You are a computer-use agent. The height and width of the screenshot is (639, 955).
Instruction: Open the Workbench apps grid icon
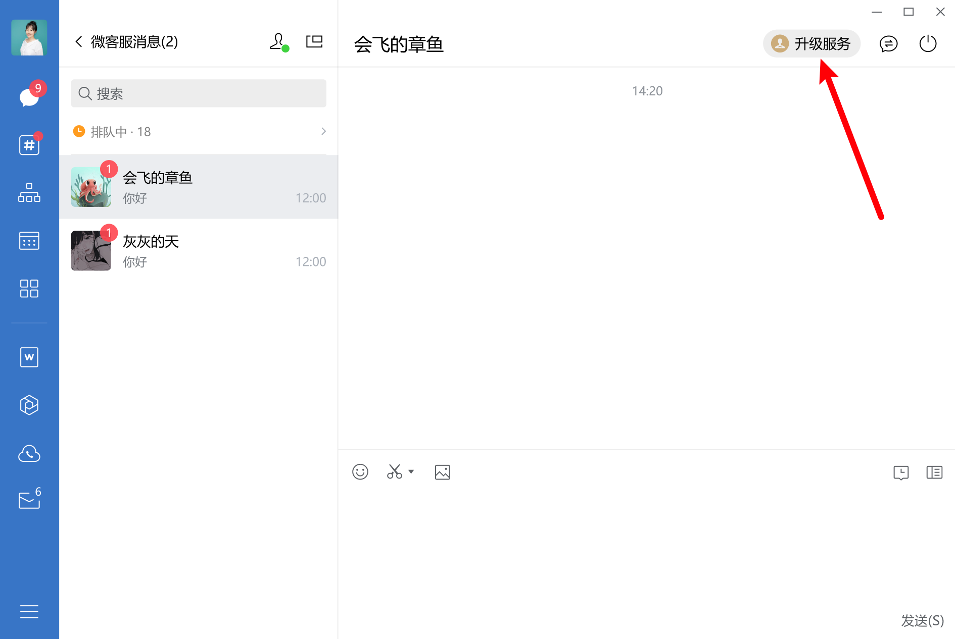coord(29,289)
